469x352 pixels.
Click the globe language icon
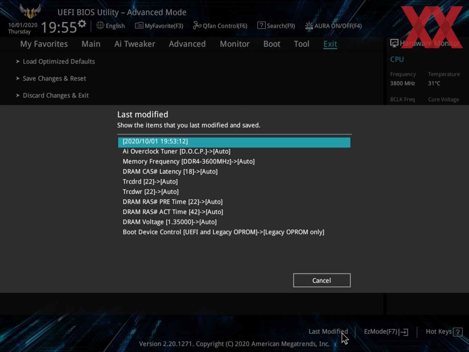pos(100,25)
